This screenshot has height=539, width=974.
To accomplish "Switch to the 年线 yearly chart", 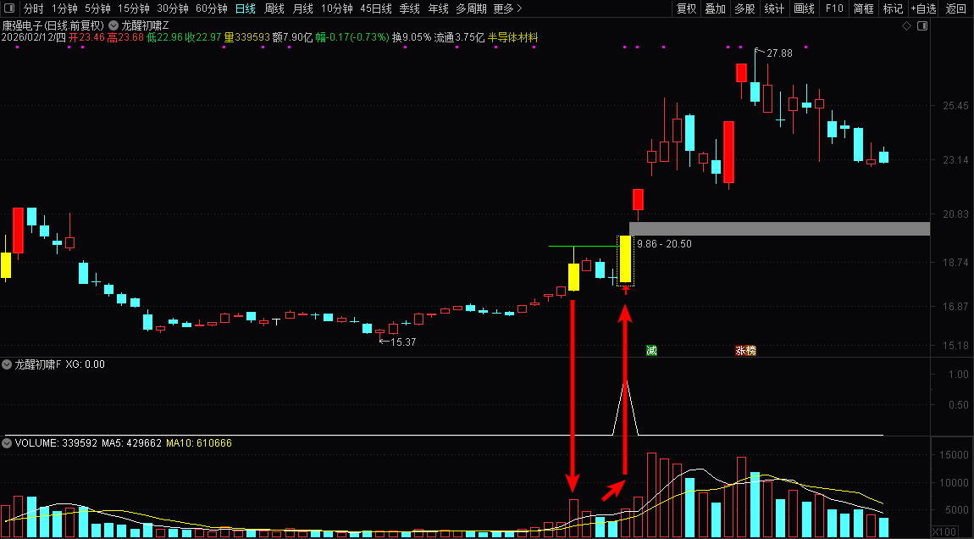I will pos(438,8).
